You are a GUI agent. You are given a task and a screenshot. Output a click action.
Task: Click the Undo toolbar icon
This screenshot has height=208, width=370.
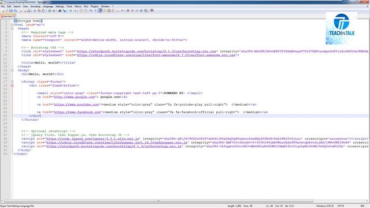tap(49, 10)
